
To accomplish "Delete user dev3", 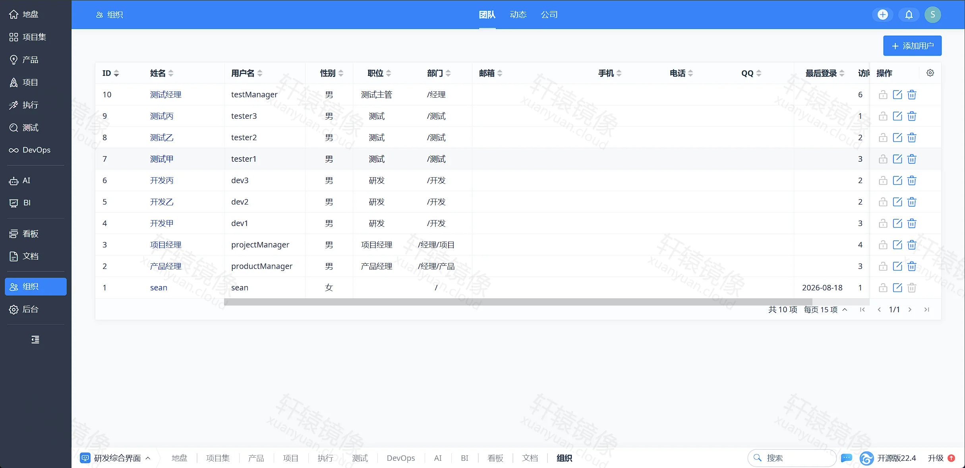I will (x=912, y=180).
